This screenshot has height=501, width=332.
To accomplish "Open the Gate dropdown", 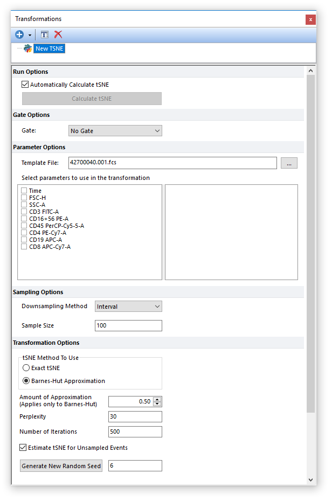I will [x=115, y=131].
